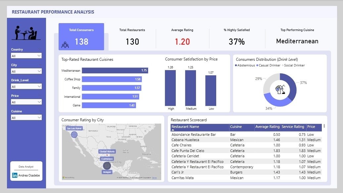Click the Andrea Osadebe data analyst badge

(26, 171)
